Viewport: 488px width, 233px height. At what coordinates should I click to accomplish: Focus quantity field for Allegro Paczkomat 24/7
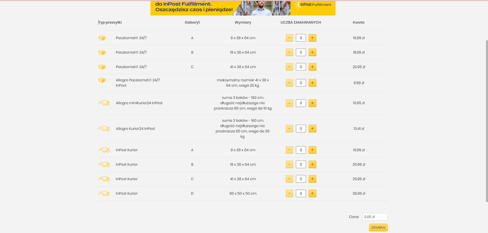300,83
